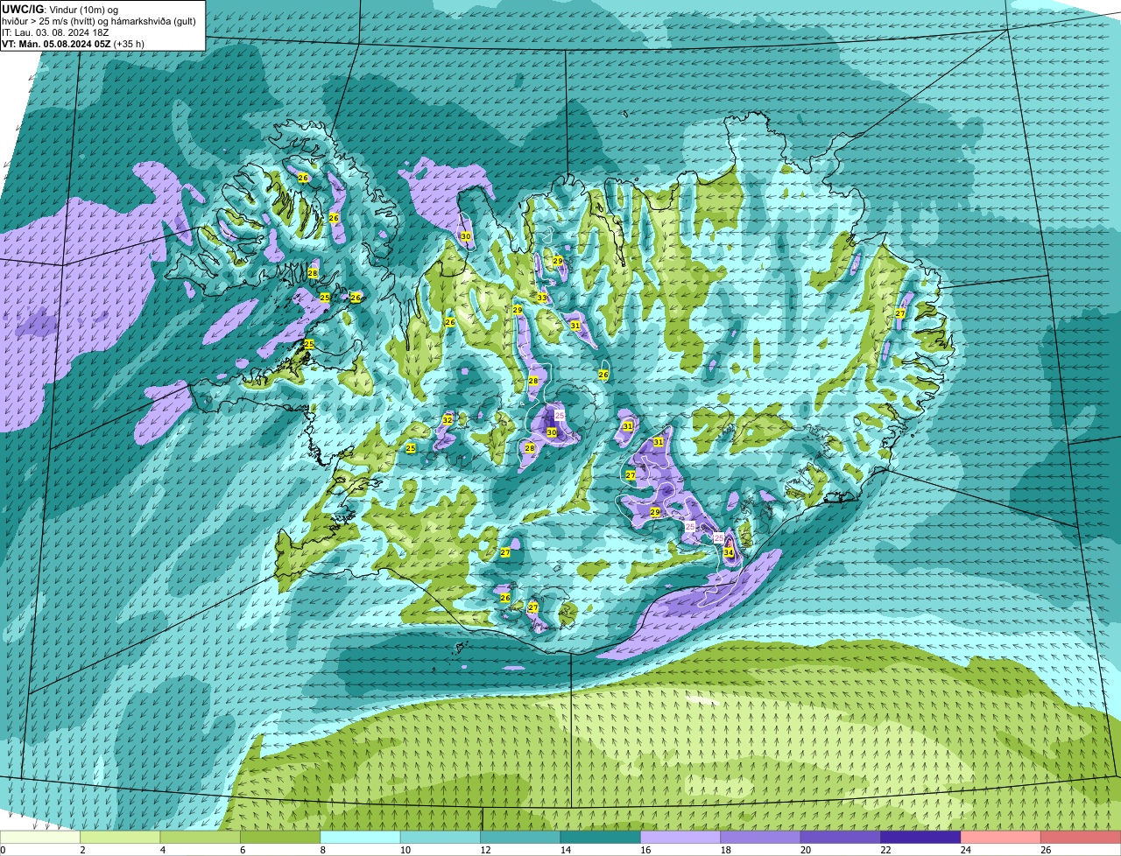Click the legend scale label "16"
This screenshot has width=1121, height=856.
(645, 849)
